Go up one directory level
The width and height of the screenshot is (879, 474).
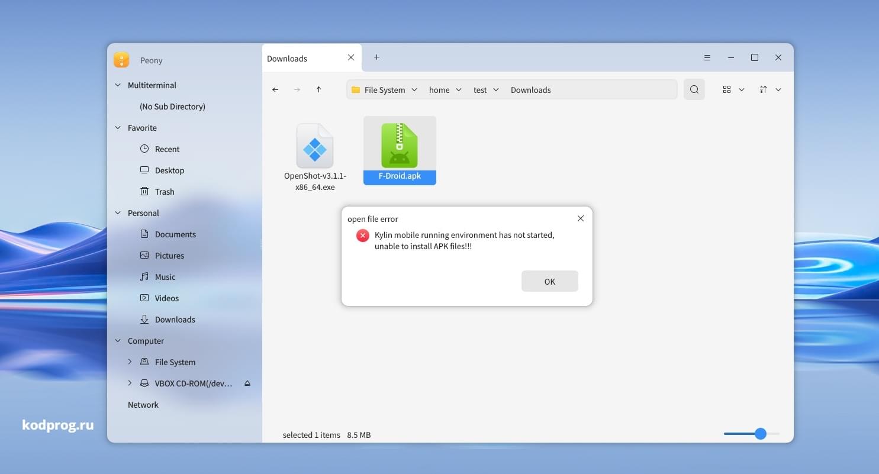click(x=318, y=89)
